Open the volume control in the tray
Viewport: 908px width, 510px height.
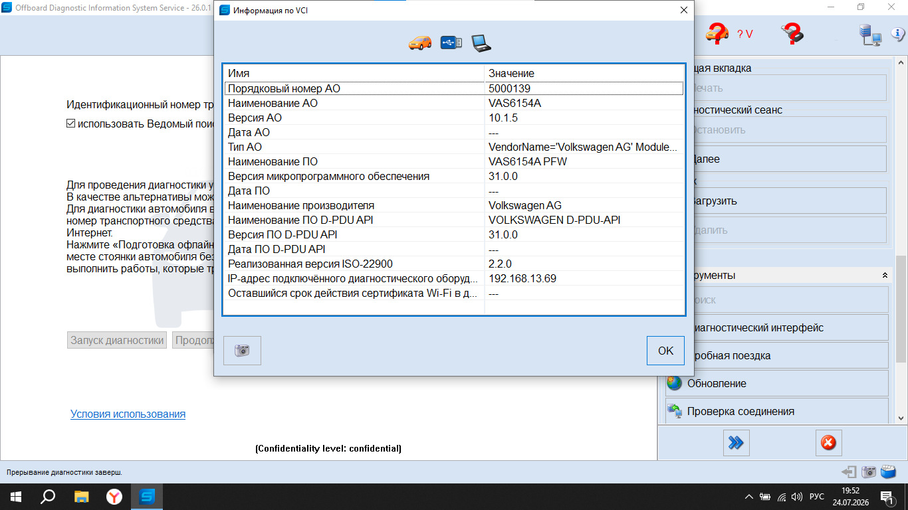(x=797, y=496)
